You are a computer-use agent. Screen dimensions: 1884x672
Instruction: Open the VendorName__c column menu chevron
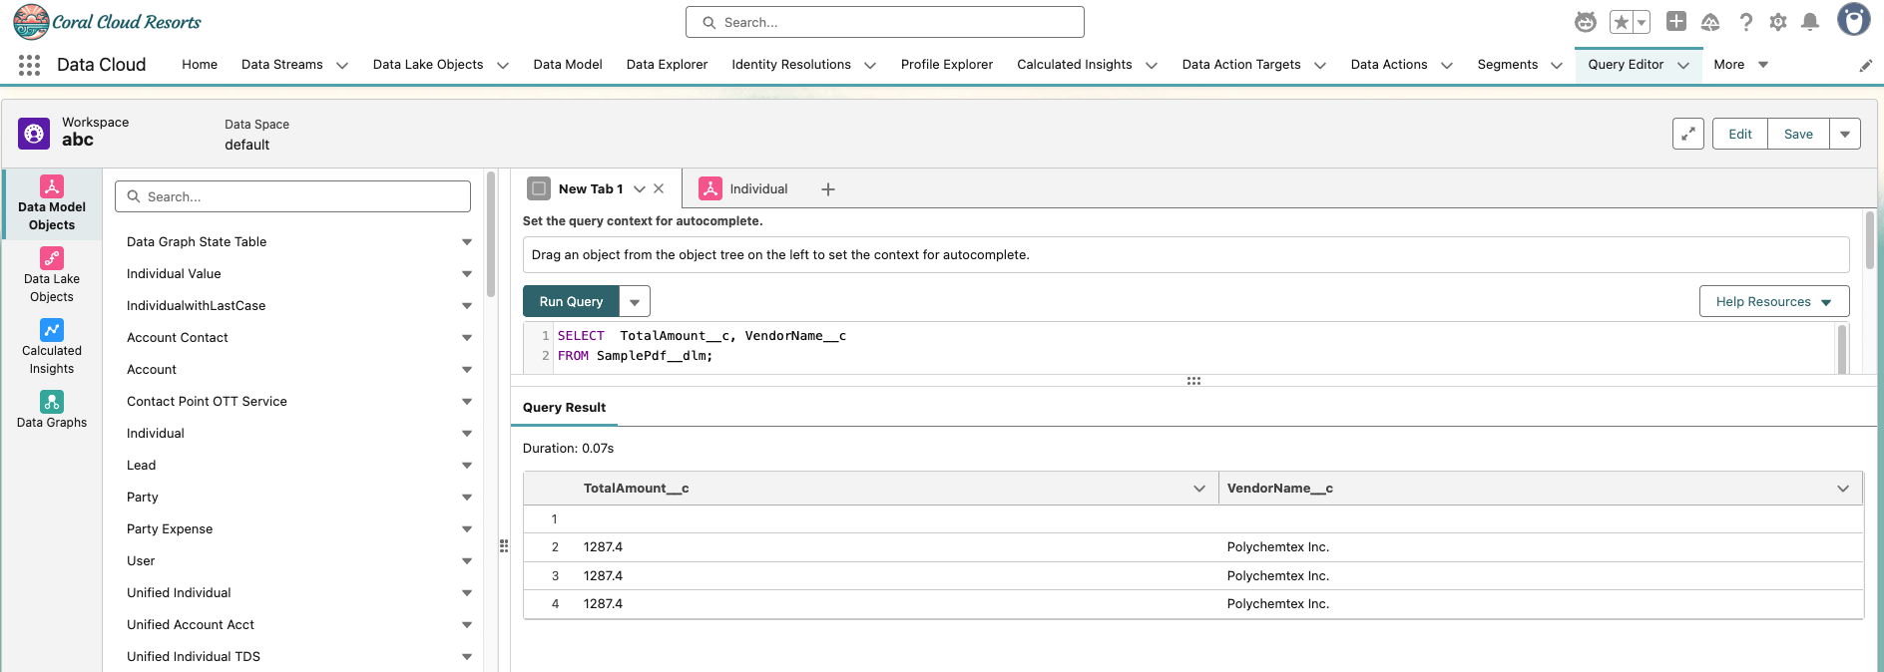pos(1843,489)
